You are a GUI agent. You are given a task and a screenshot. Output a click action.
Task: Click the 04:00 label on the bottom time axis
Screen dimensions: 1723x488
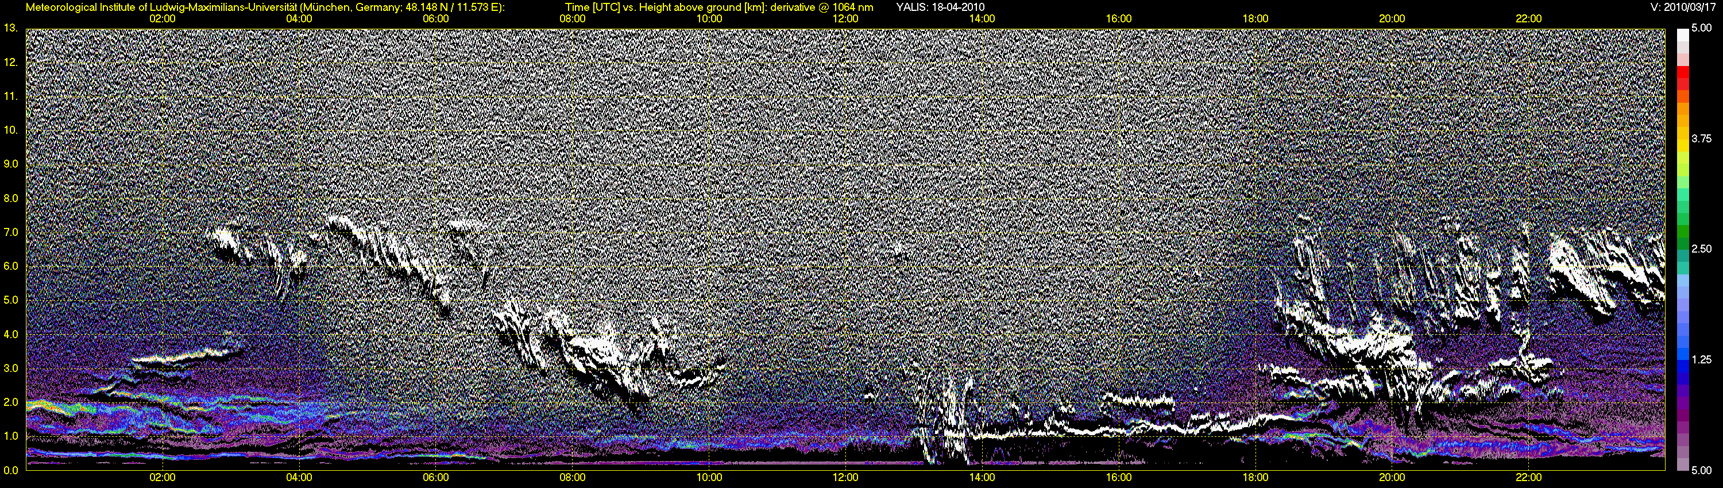(x=299, y=477)
